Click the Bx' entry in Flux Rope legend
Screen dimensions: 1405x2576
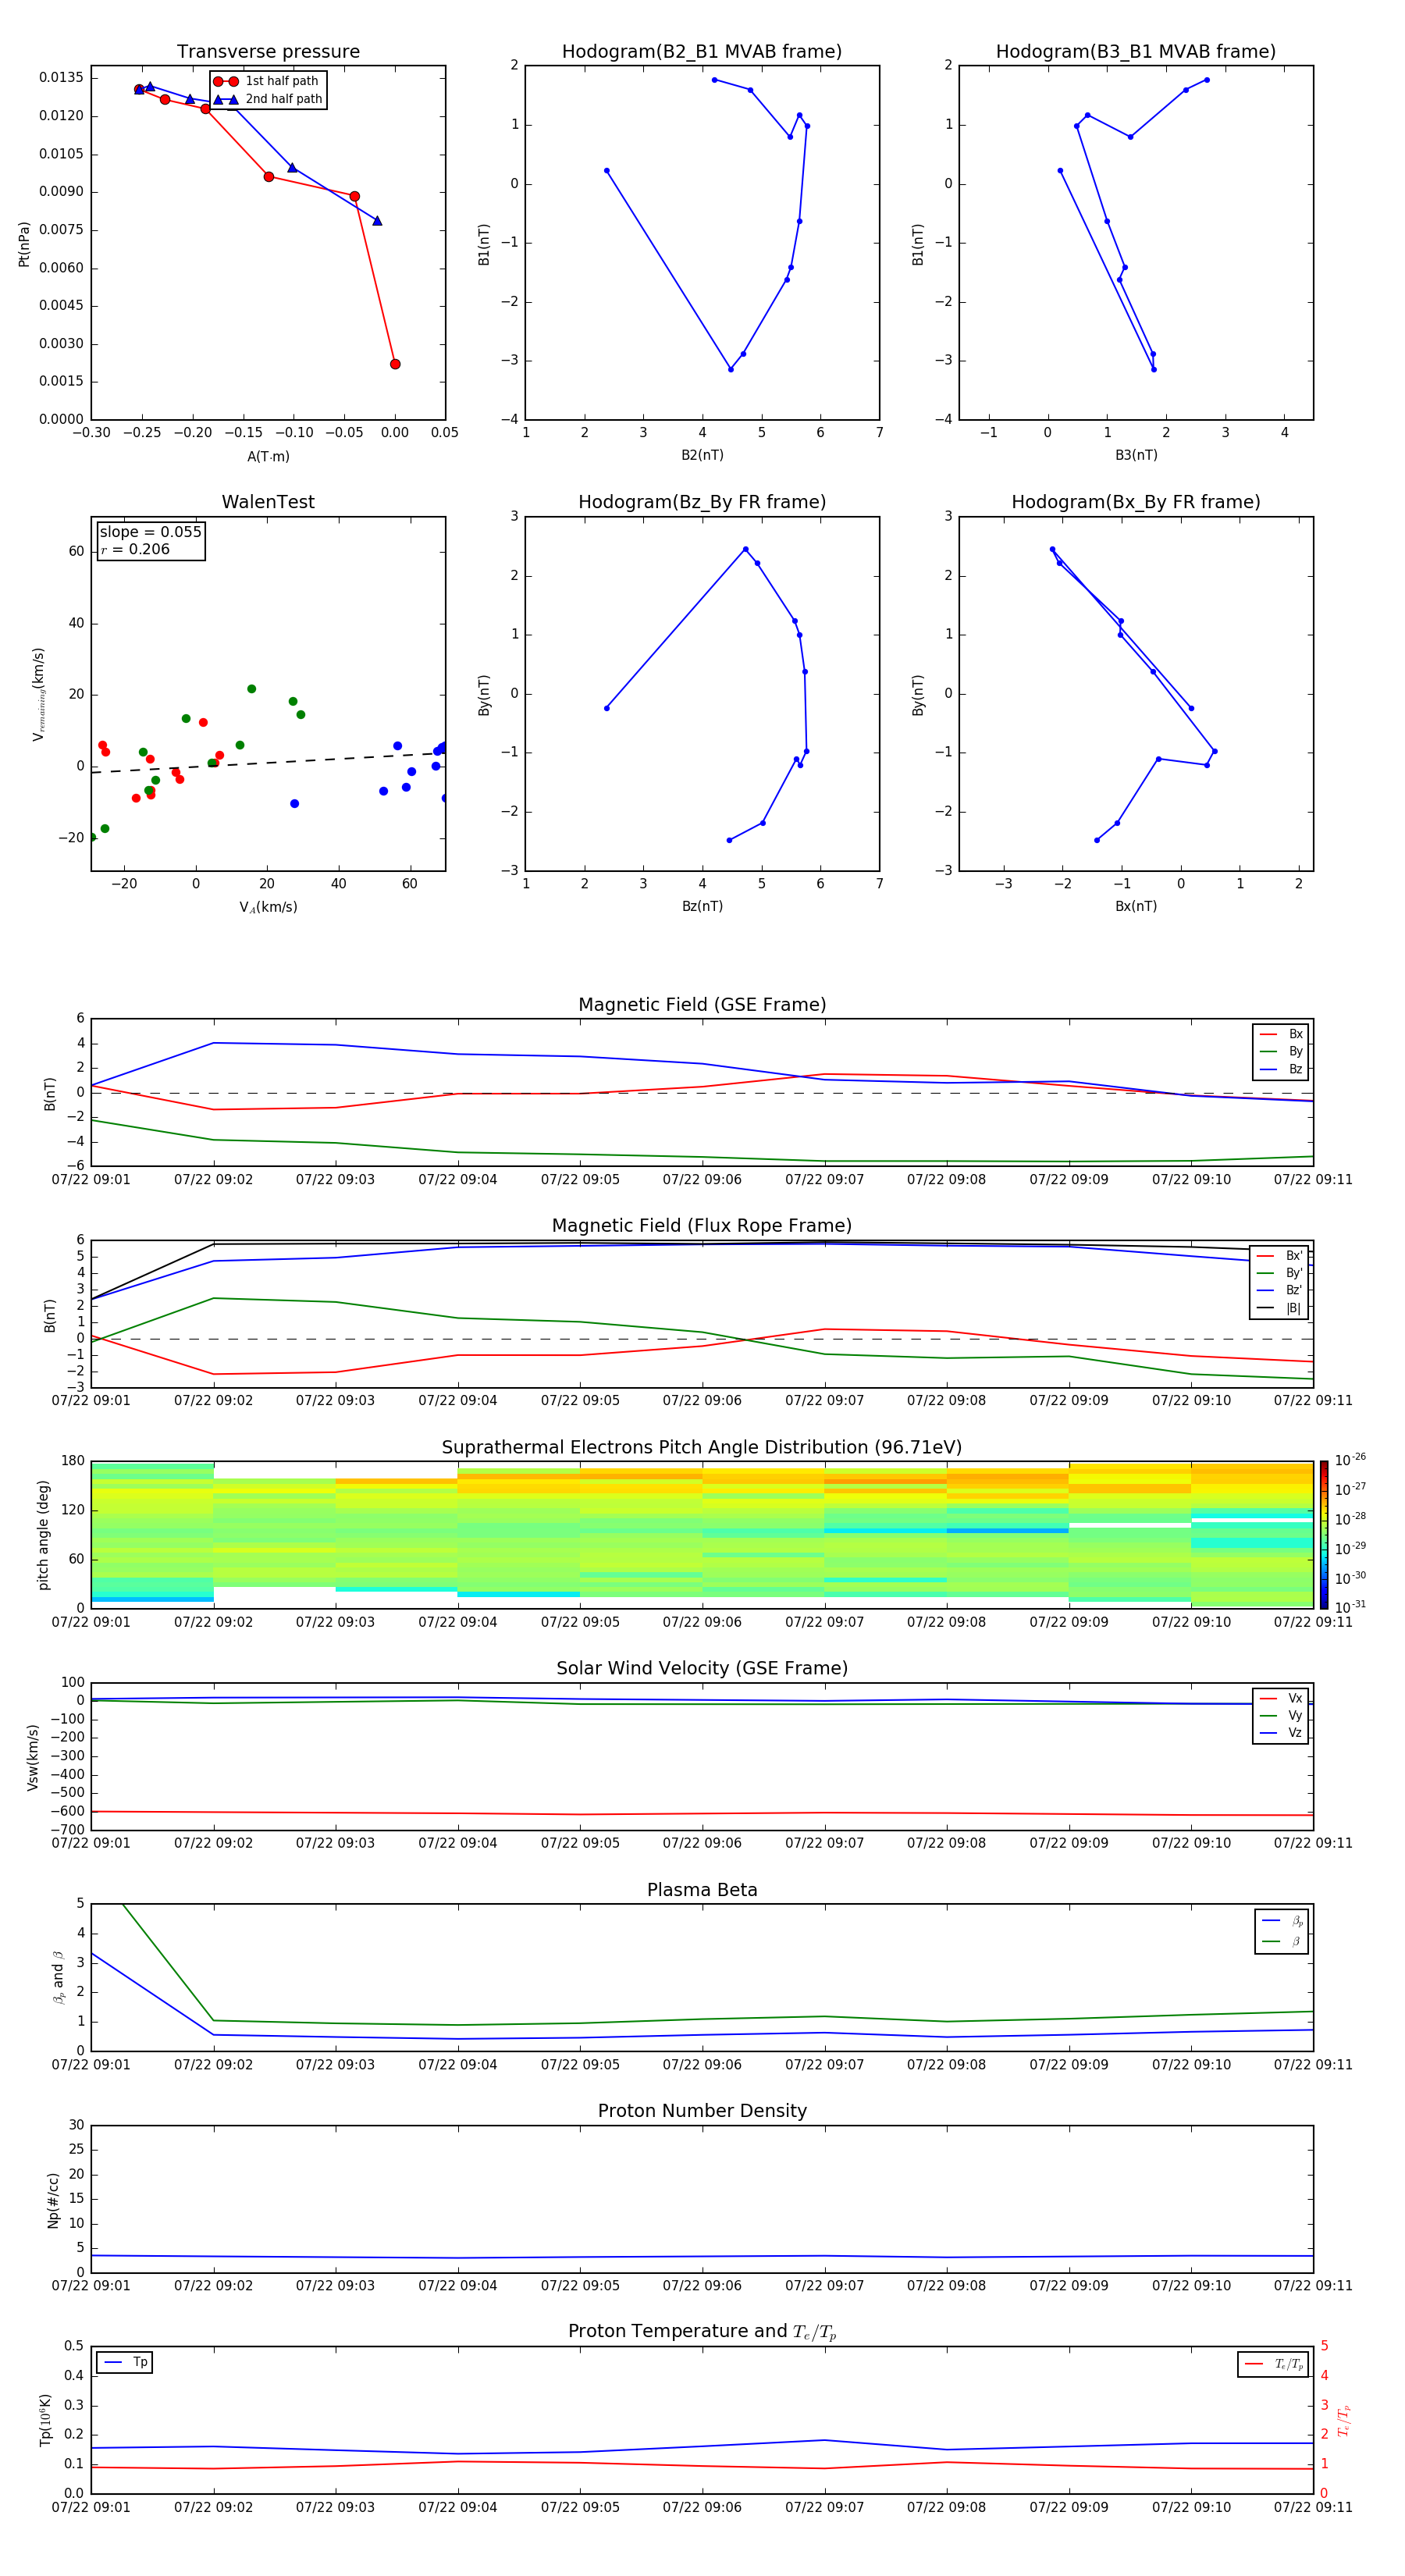(1279, 1256)
